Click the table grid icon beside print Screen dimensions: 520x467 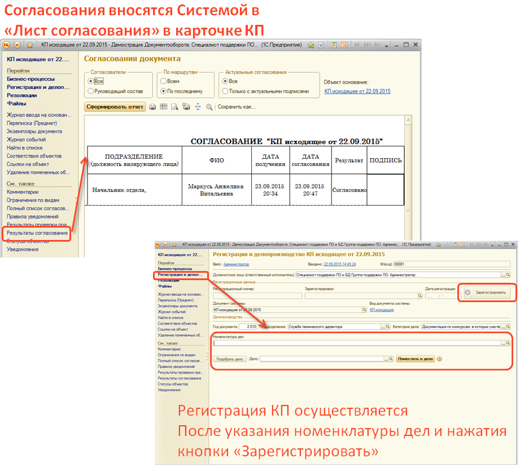point(164,107)
